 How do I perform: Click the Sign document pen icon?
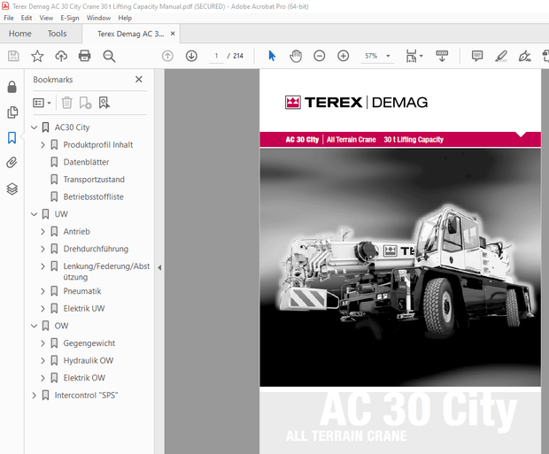[524, 56]
